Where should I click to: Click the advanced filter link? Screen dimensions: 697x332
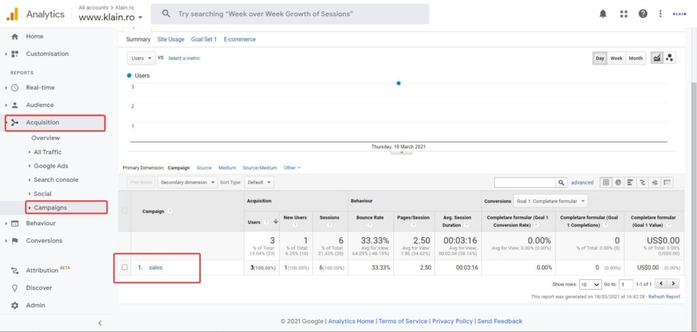click(583, 182)
